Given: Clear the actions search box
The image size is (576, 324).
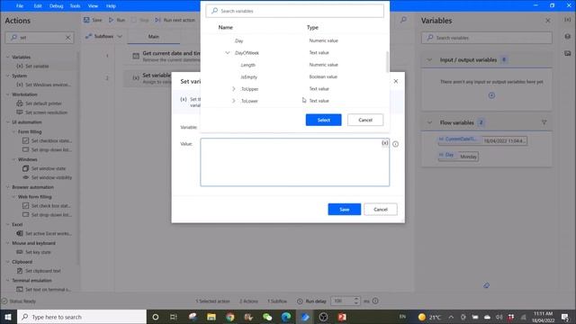Looking at the screenshot, I should pos(68,38).
